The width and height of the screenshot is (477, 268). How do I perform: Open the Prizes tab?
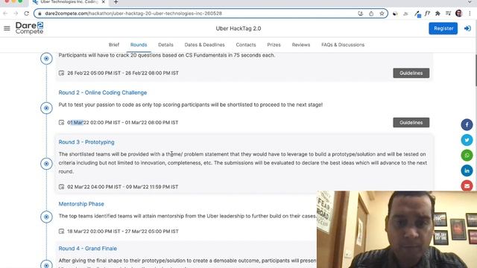click(x=274, y=45)
